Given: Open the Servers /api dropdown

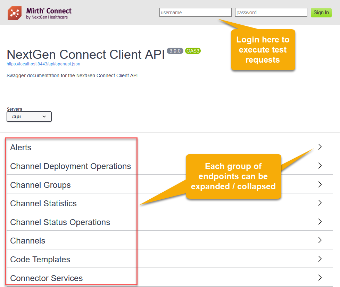Looking at the screenshot, I should (x=29, y=117).
